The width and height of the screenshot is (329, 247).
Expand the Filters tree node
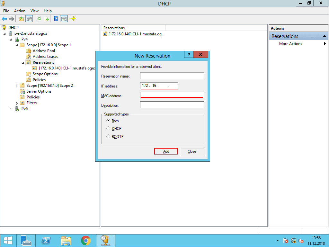pyautogui.click(x=17, y=103)
